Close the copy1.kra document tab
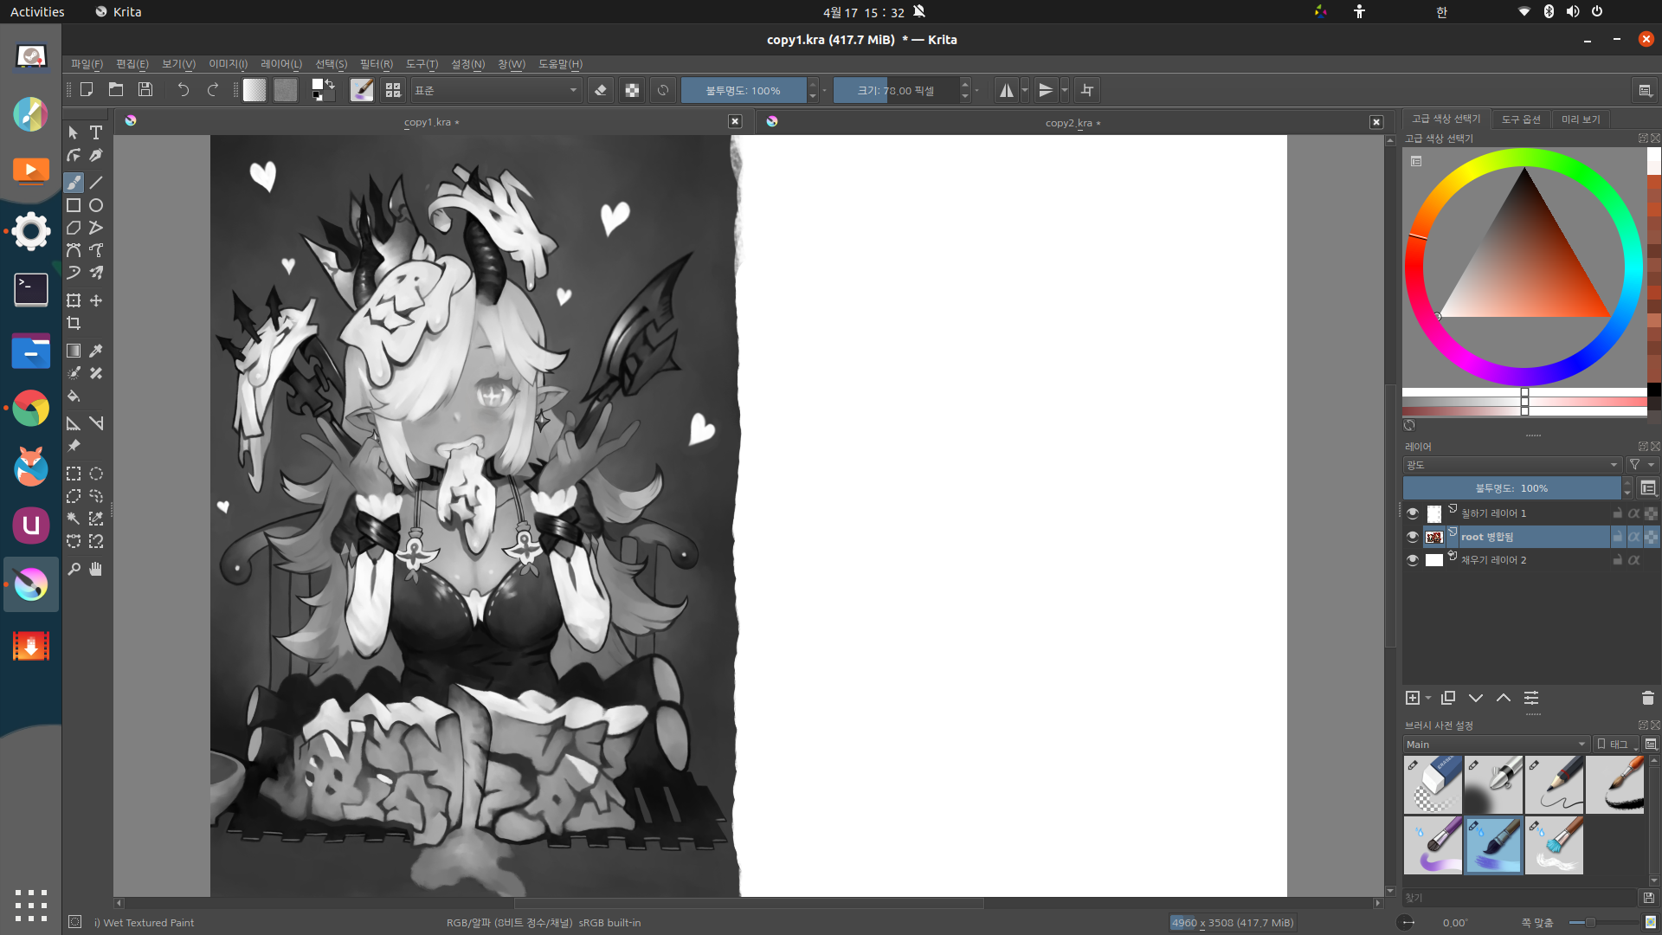Image resolution: width=1662 pixels, height=935 pixels. tap(735, 122)
